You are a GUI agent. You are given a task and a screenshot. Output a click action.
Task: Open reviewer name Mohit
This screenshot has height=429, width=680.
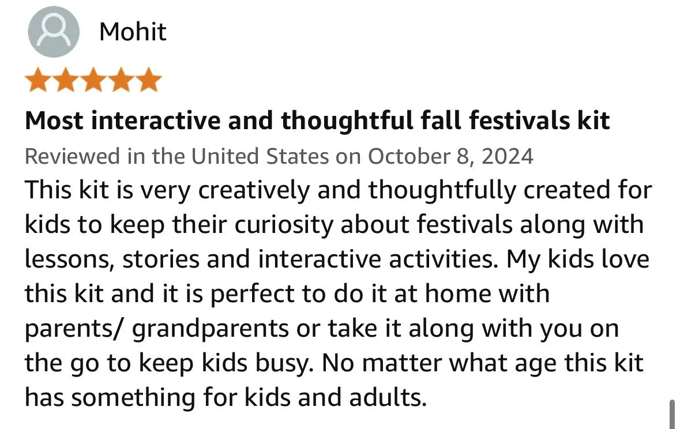coord(133,32)
